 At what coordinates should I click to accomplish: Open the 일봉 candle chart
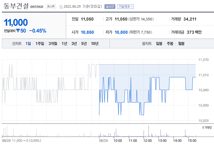[159, 43]
